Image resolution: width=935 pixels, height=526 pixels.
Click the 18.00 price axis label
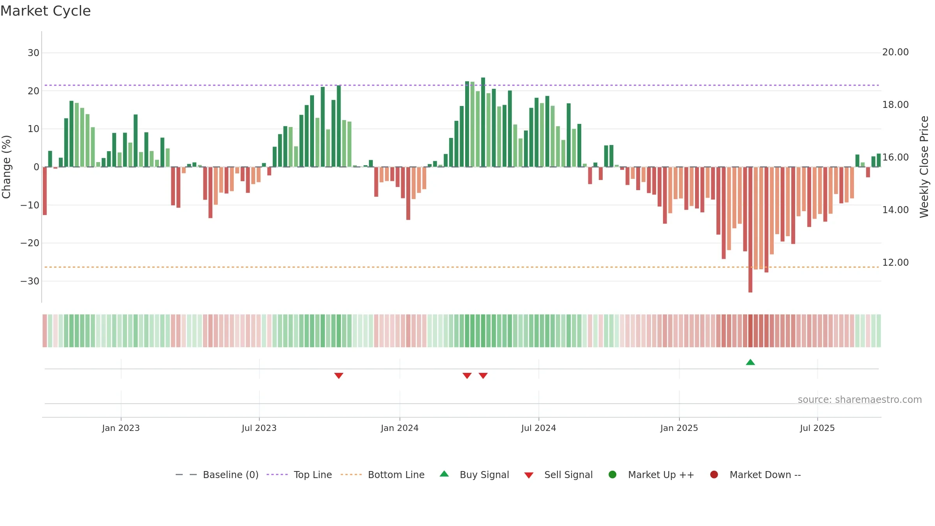click(895, 105)
